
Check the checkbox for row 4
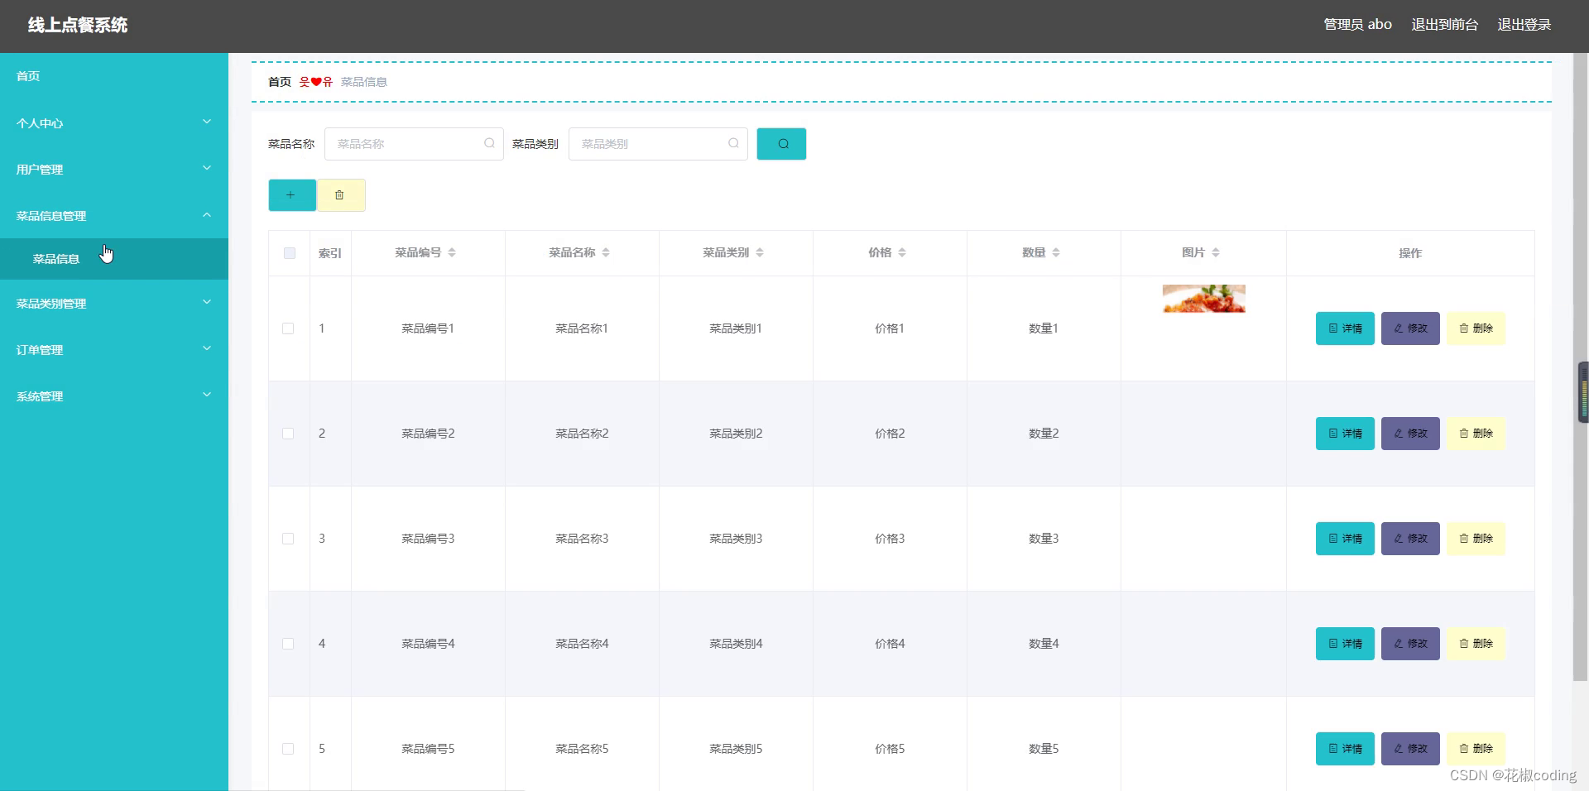288,644
